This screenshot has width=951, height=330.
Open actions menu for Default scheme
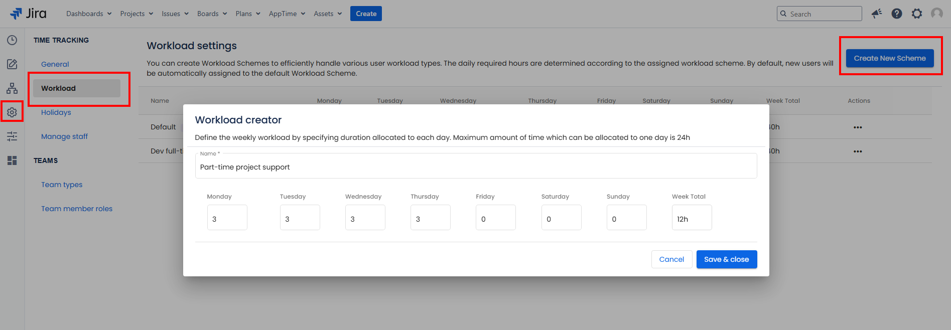858,127
